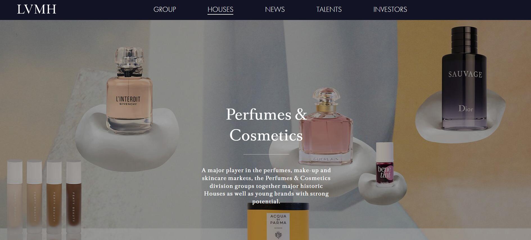Click the Perfumes & Cosmetics heading
Image resolution: width=531 pixels, height=240 pixels.
266,125
